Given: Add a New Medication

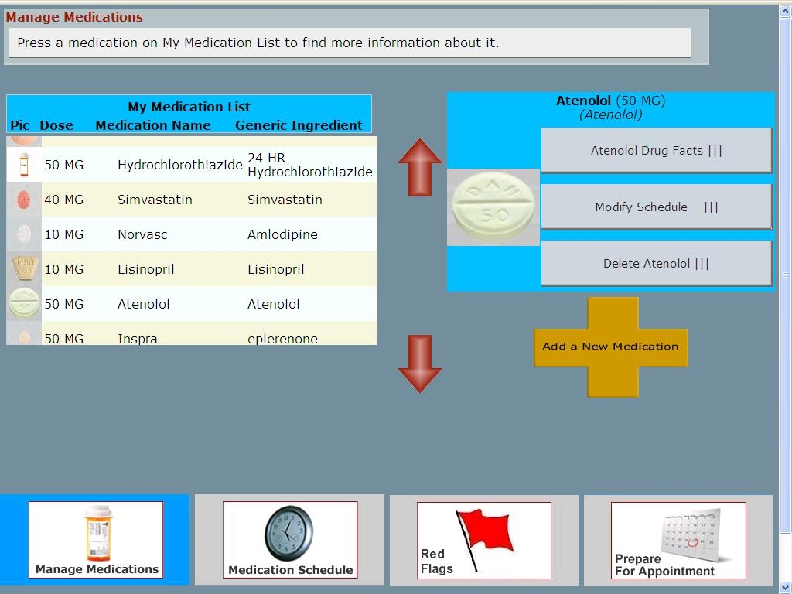Looking at the screenshot, I should point(610,346).
